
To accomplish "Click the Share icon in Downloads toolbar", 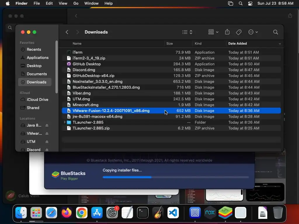I will 227,32.
